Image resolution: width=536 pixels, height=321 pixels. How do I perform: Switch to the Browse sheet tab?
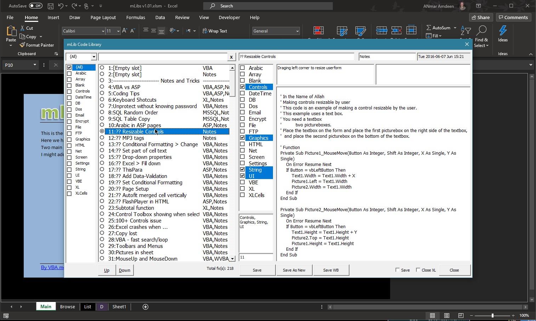[67, 307]
